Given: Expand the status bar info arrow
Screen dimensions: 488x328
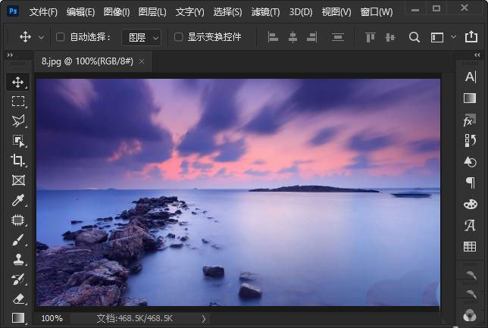Looking at the screenshot, I should coord(203,319).
